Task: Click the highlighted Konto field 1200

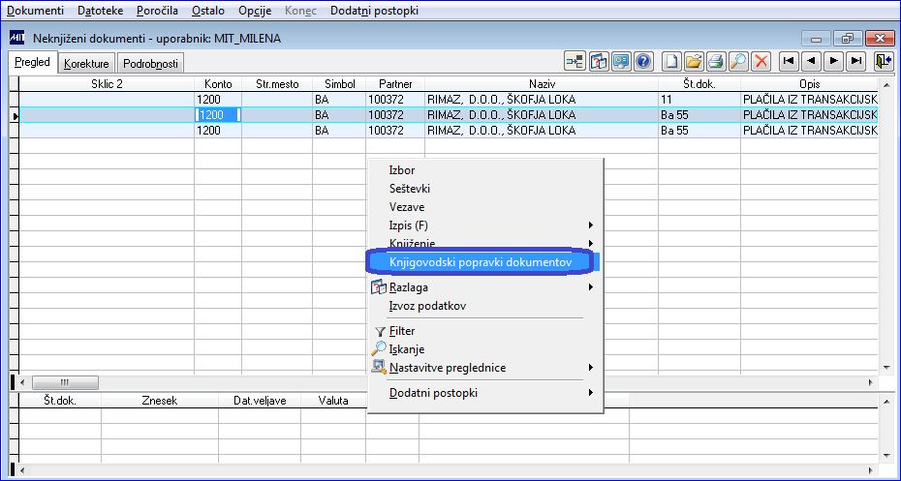Action: (x=218, y=115)
